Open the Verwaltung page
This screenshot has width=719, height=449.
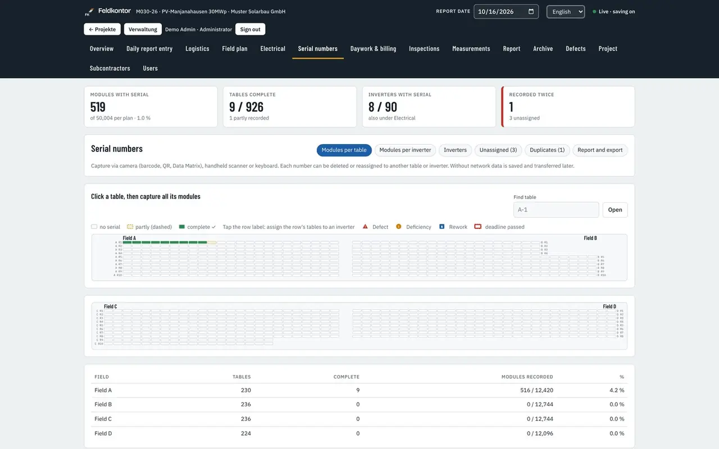click(x=143, y=29)
